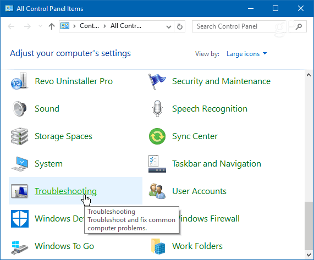The width and height of the screenshot is (314, 260).
Task: Click the search magnifier icon
Action: coord(299,26)
